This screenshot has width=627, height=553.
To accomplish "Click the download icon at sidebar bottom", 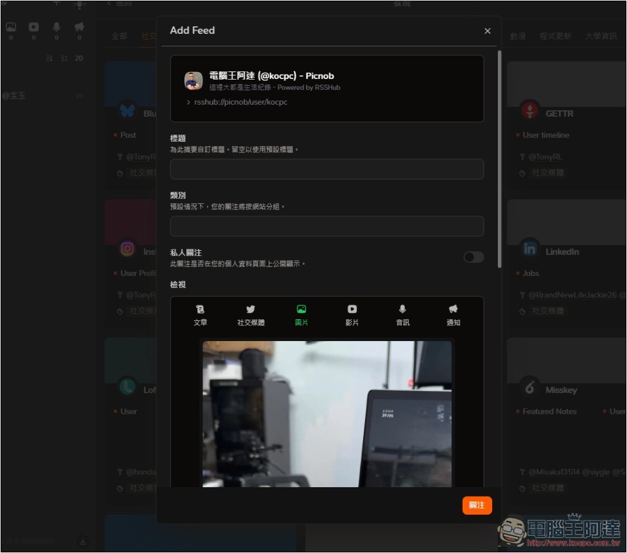I will pos(83,542).
